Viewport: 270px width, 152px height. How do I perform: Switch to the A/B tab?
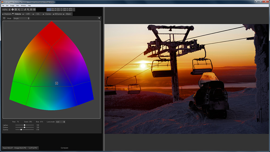coord(28,14)
